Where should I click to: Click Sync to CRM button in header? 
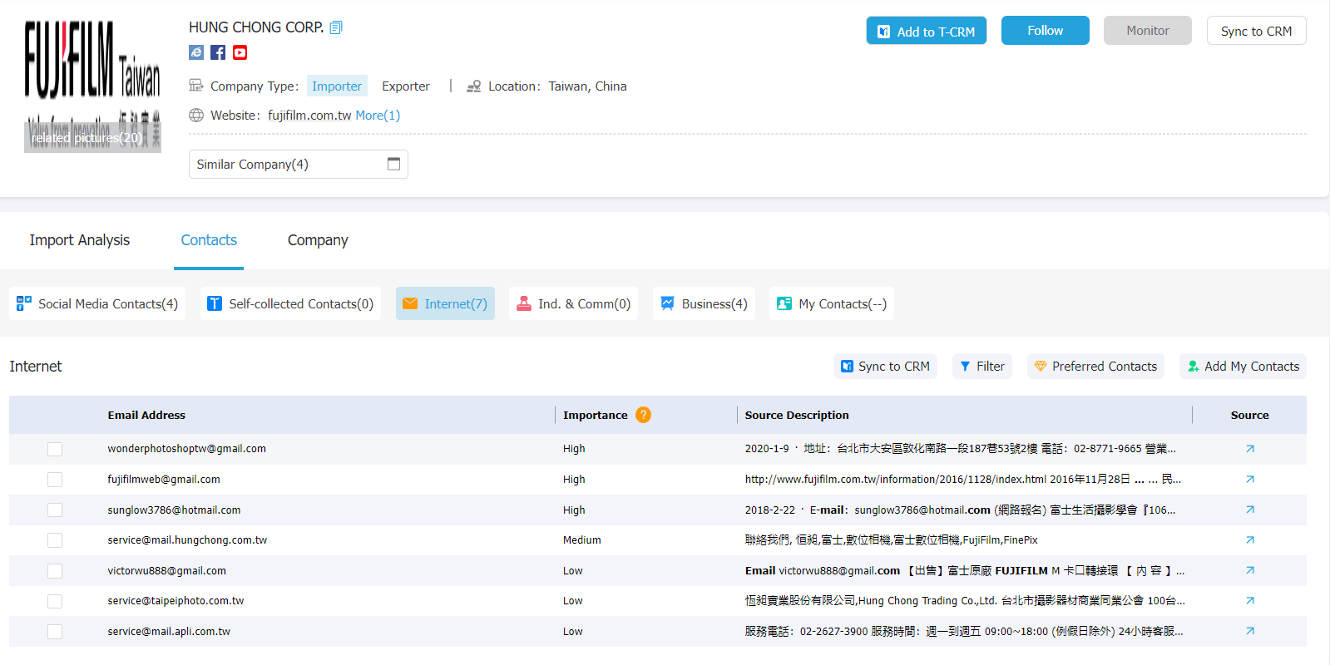(x=1256, y=31)
